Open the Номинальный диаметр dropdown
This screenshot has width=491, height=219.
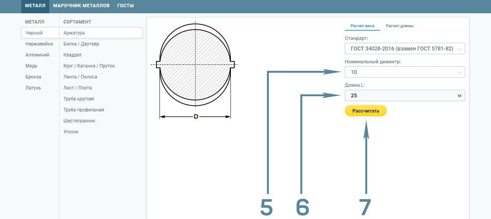[x=405, y=72]
